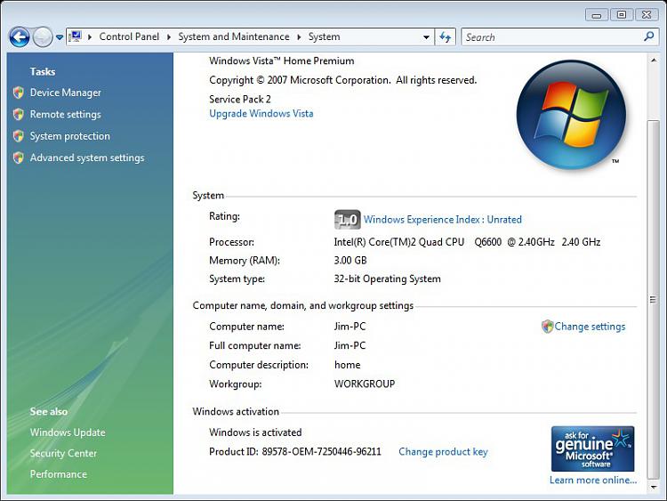The width and height of the screenshot is (667, 501).
Task: Click the 3.00 GB memory value
Action: pos(350,261)
